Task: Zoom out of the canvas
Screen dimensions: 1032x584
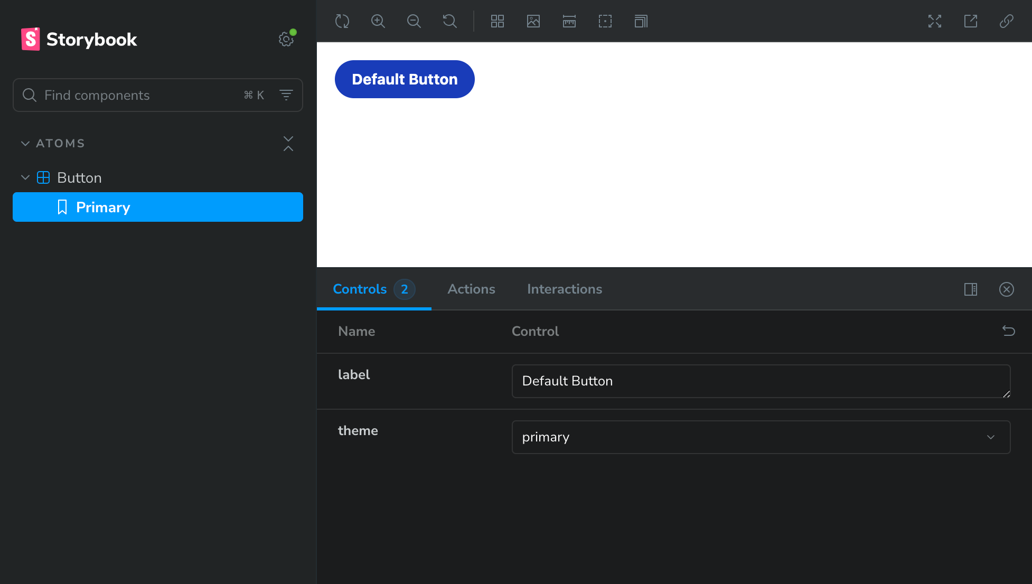Action: [414, 21]
